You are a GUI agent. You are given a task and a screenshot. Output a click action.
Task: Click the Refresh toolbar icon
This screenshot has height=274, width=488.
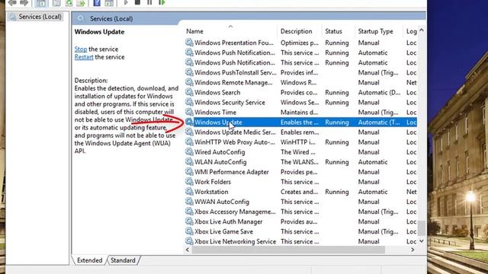pos(69,3)
